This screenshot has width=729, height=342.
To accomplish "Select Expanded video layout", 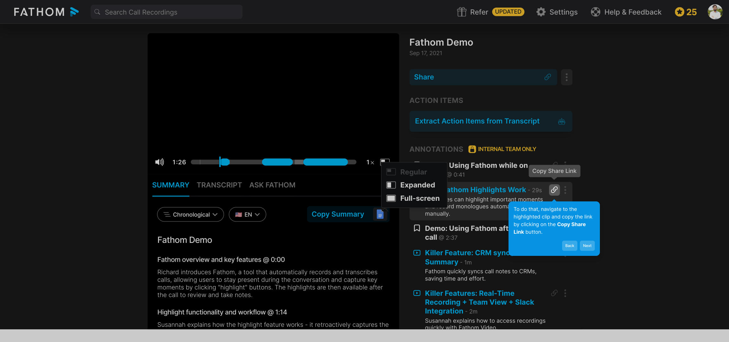I will click(x=414, y=185).
